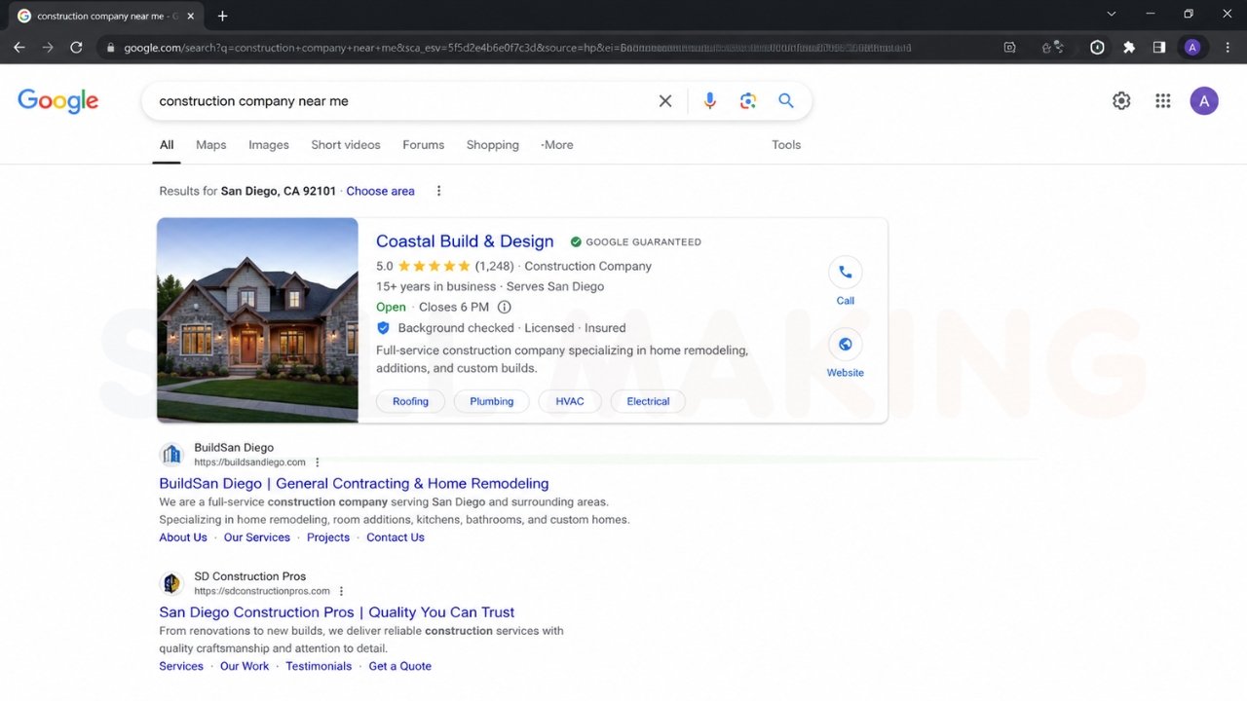Click the SD Construction Pros favicon

[171, 583]
